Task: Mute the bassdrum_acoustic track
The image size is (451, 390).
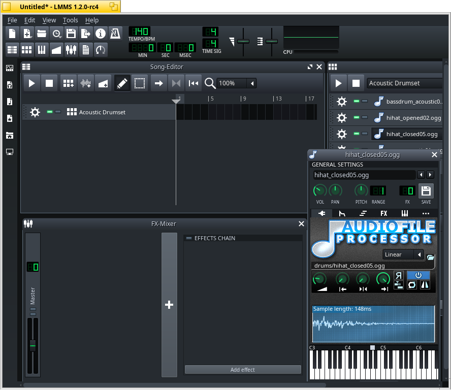Action: point(357,101)
